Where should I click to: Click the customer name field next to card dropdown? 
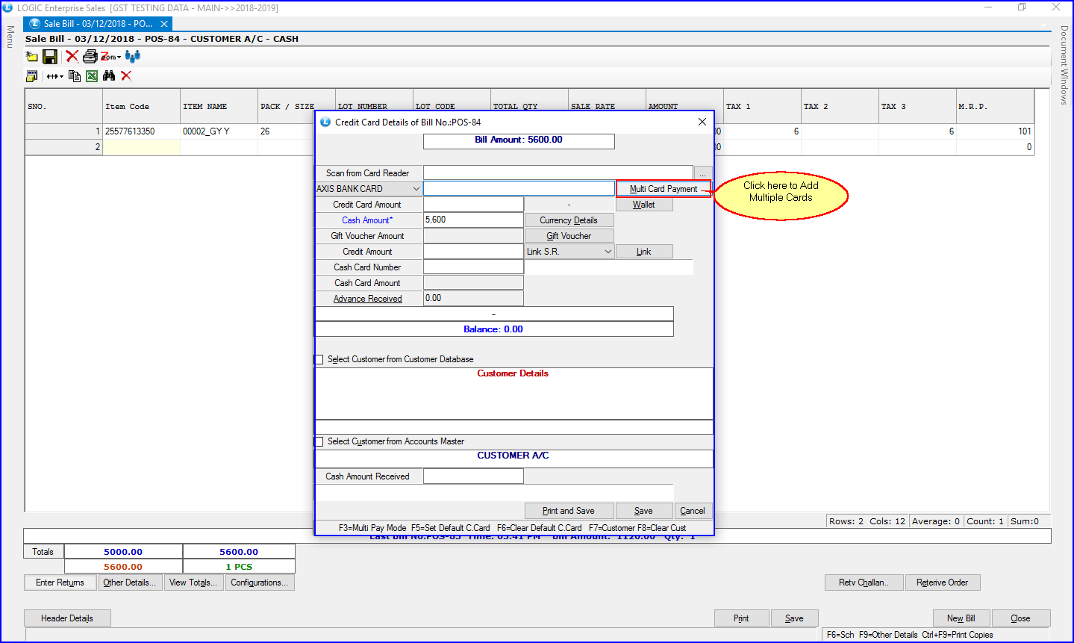pyautogui.click(x=519, y=189)
